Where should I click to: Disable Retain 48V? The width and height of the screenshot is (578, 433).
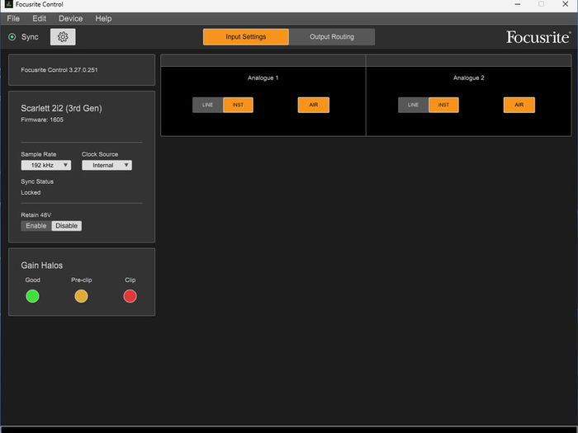[66, 226]
